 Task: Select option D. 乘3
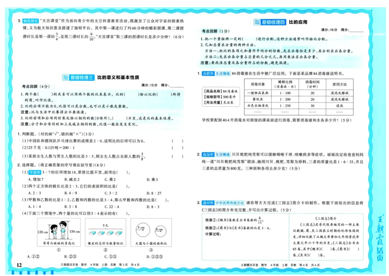[152, 179]
